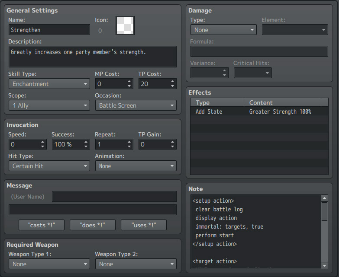Increase Repeat count with the up arrow
This screenshot has width=339, height=277.
pos(129,142)
